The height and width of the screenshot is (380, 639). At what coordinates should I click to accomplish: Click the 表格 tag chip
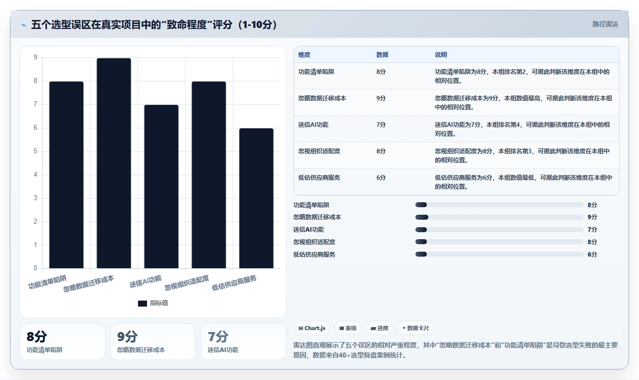pos(348,328)
